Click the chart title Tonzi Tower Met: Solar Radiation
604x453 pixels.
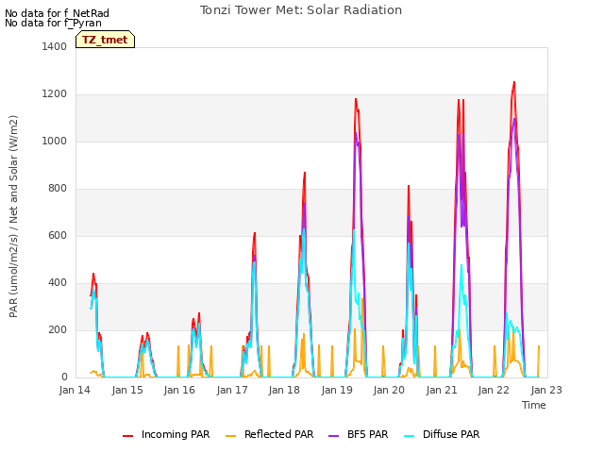[x=301, y=10]
